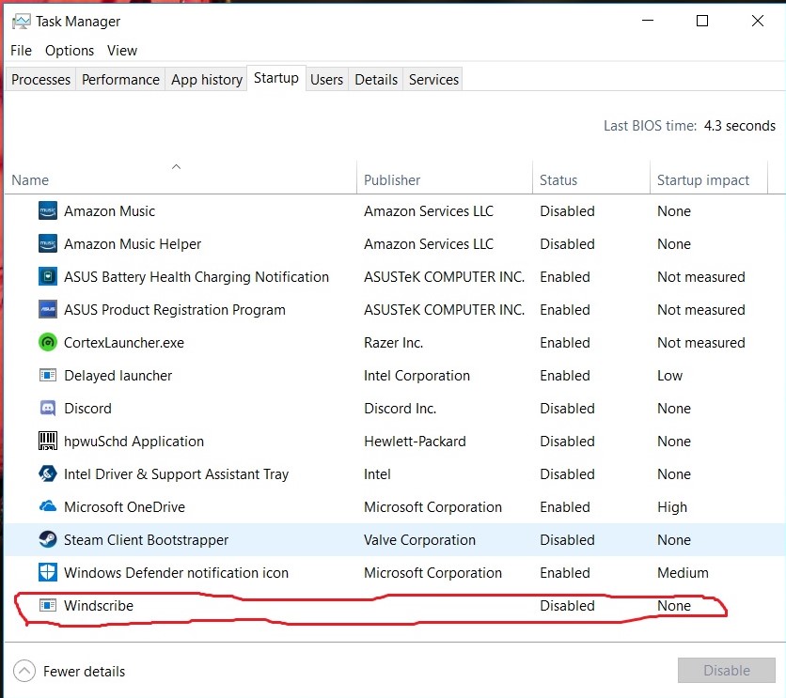Click the ASUS Battery Health Charging icon
This screenshot has width=786, height=698.
coord(48,276)
